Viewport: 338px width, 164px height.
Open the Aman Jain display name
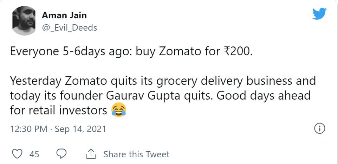(64, 15)
